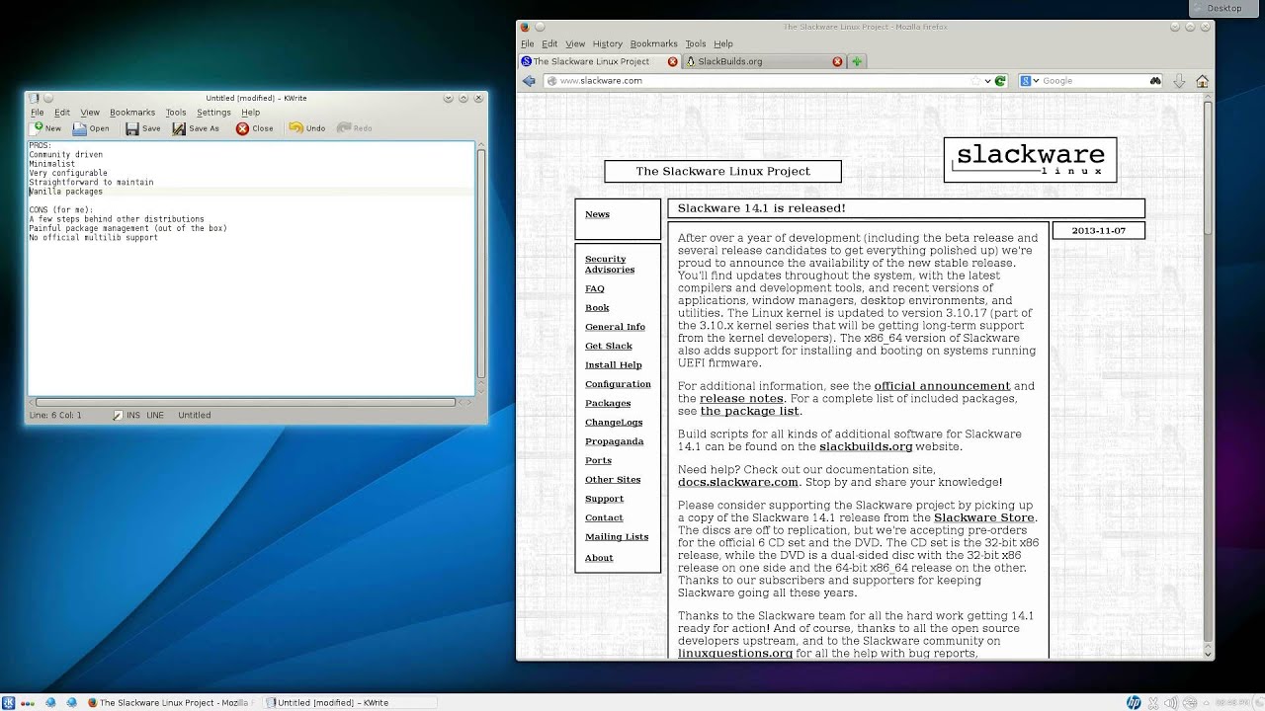Click the Slackware Store link

point(984,517)
